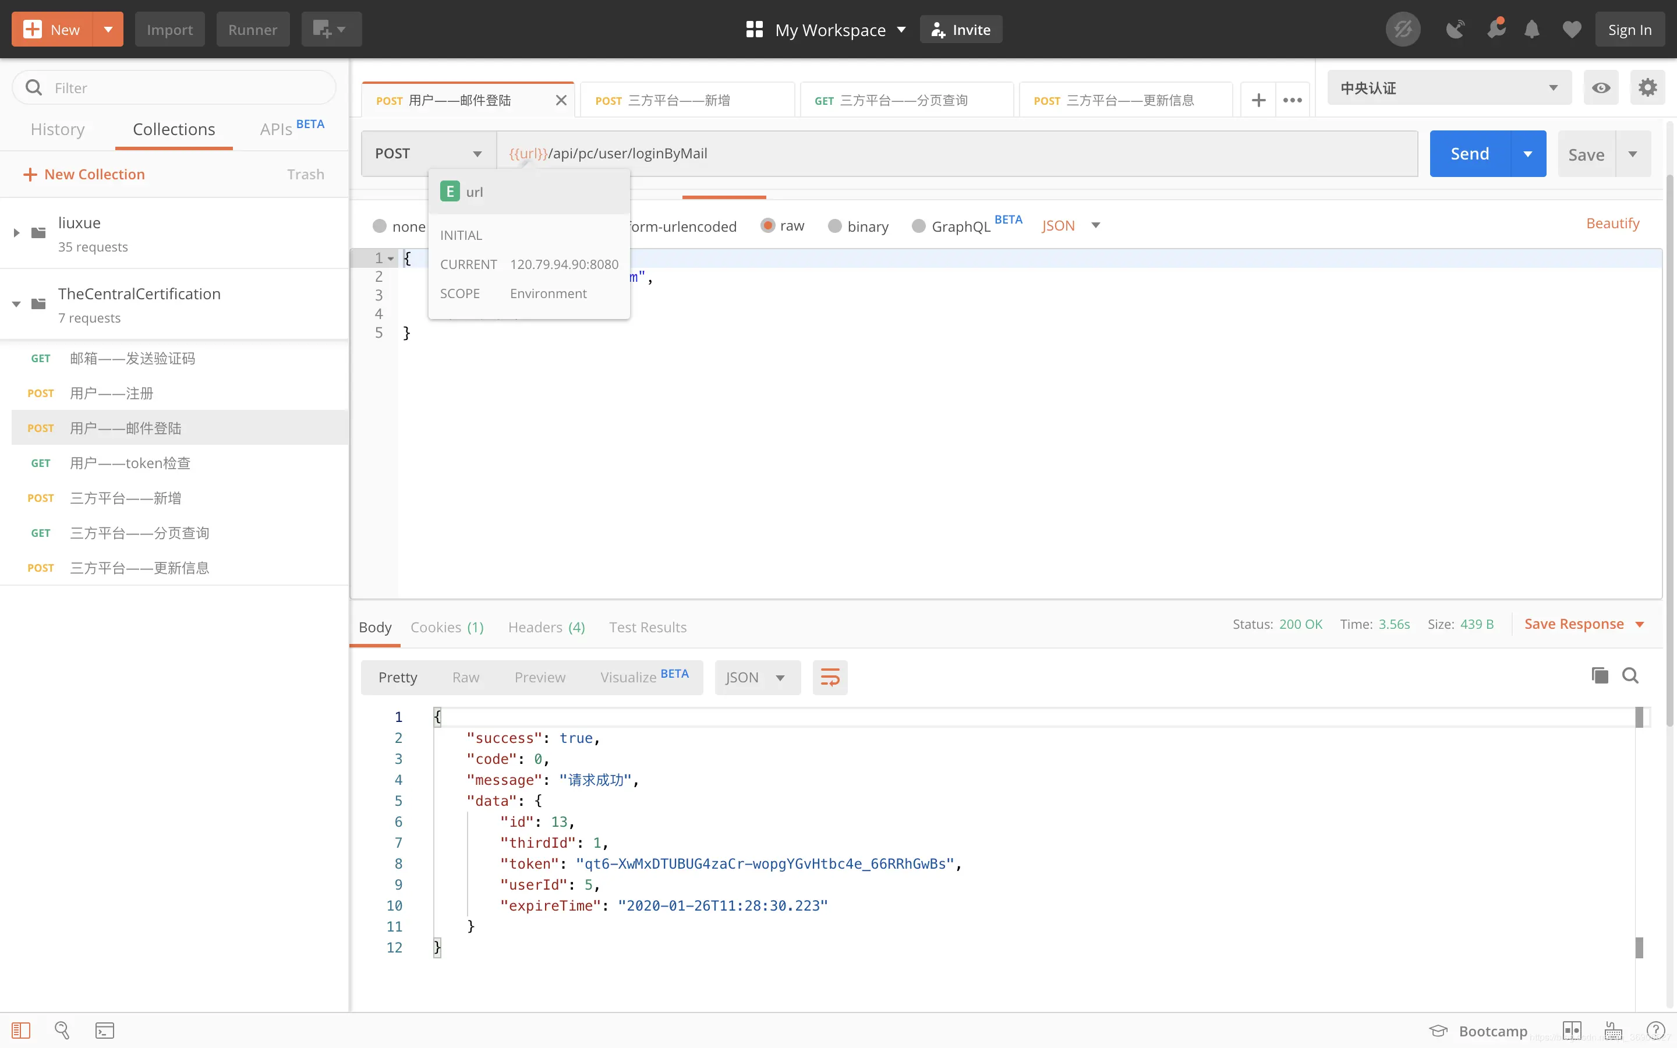Viewport: 1677px width, 1048px height.
Task: Select the raw body radio button
Action: 767,225
